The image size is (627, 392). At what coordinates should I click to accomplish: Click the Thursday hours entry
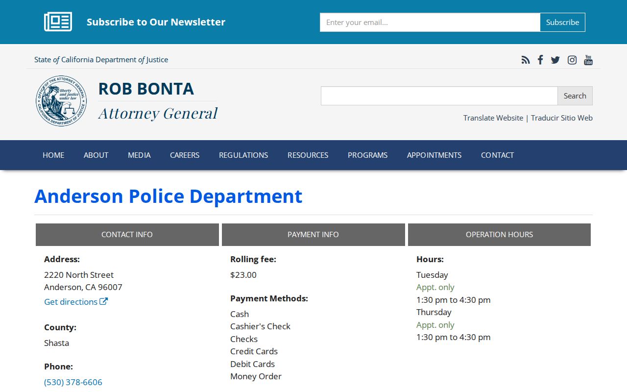434,312
